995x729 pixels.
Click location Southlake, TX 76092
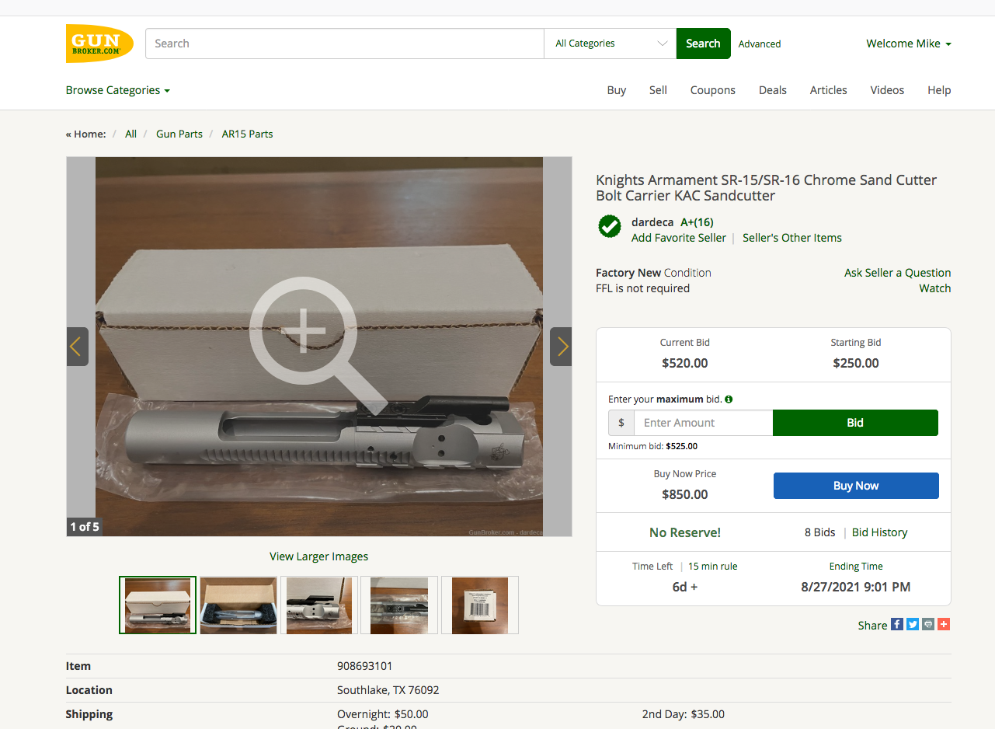coord(388,690)
